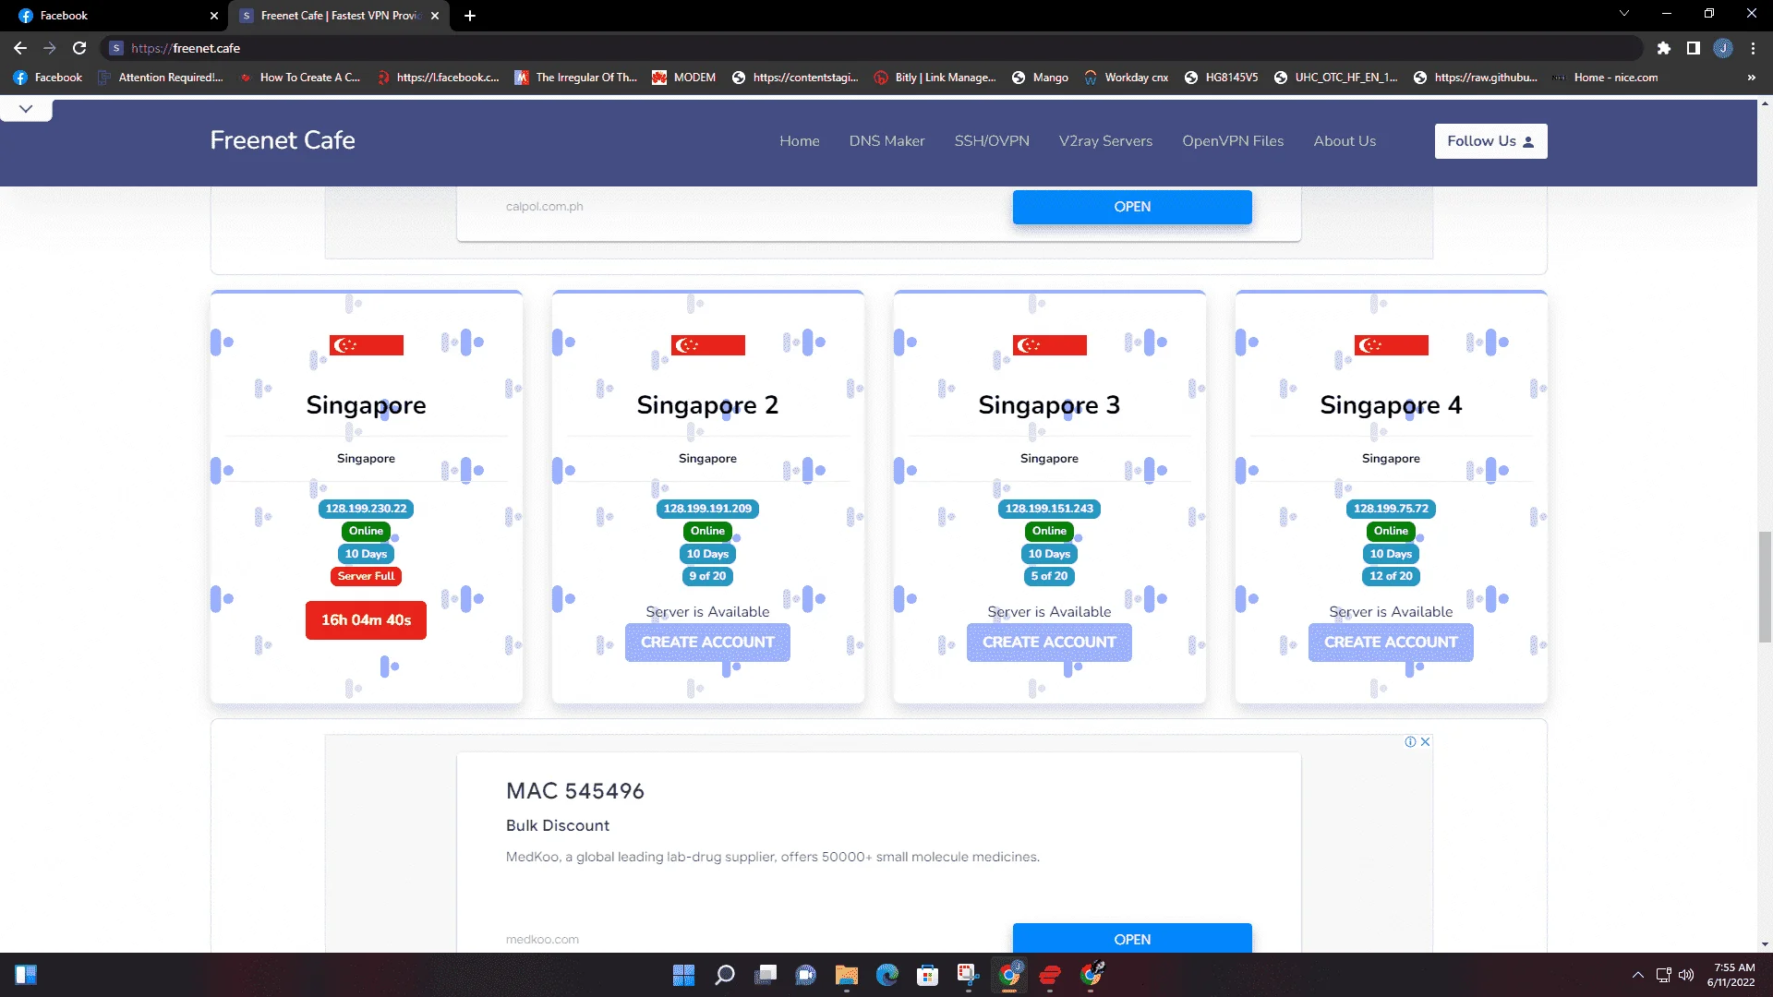Open the Chrome side panel icon

pos(1693,48)
